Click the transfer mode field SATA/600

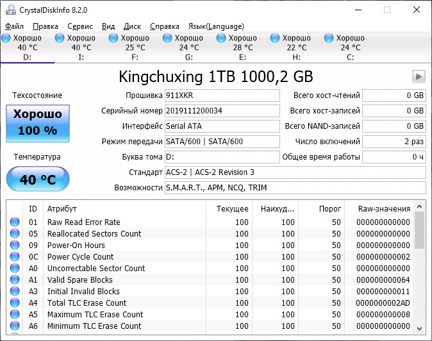[x=222, y=142]
